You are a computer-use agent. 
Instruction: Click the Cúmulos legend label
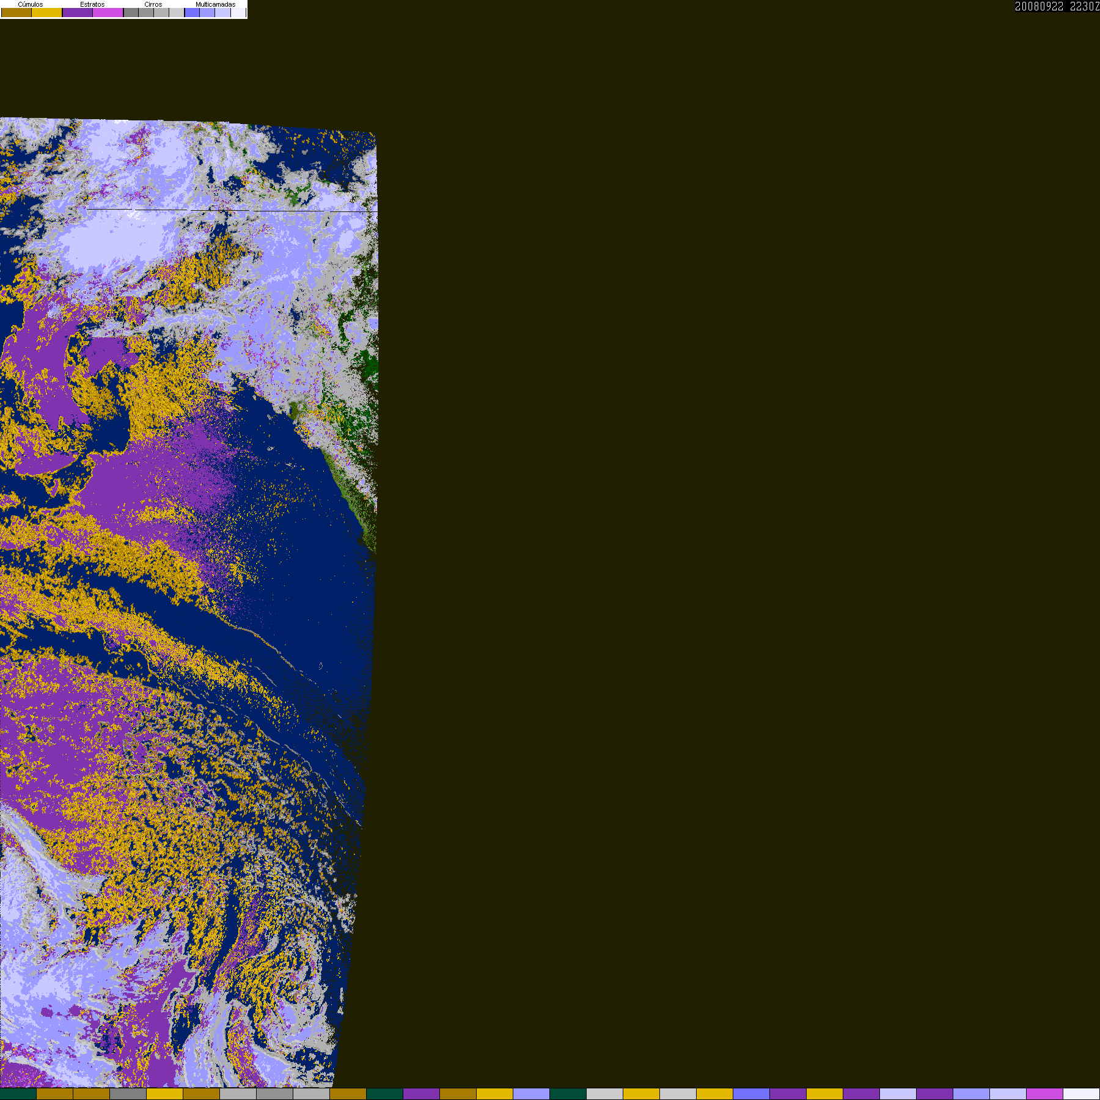coord(31,4)
